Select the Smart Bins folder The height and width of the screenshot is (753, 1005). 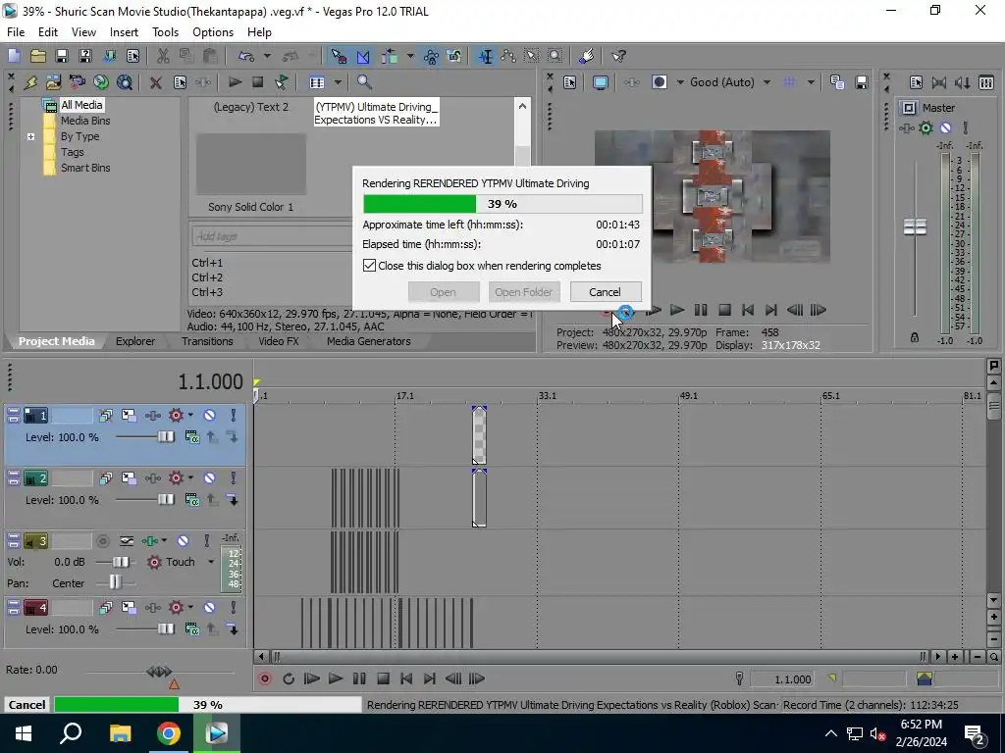(85, 168)
